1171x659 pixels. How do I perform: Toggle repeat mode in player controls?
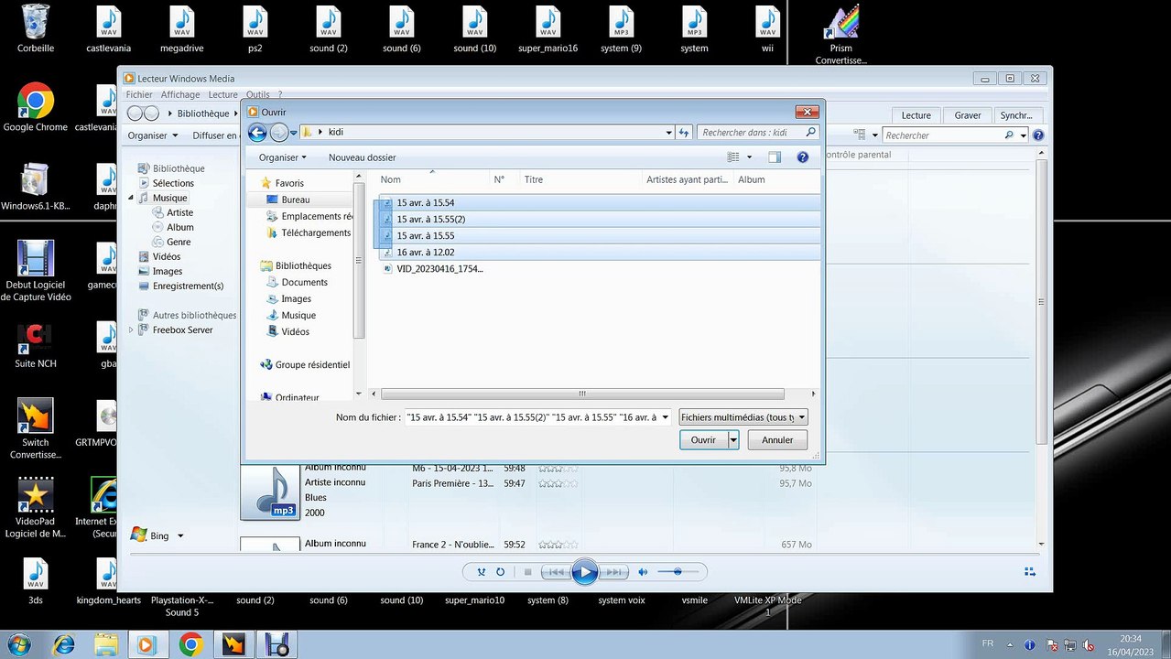point(501,572)
